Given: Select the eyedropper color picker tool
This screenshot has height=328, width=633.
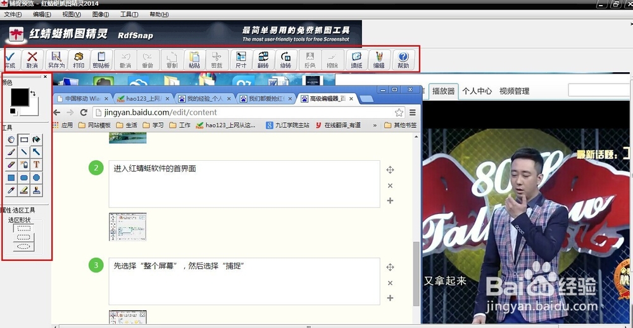Looking at the screenshot, I should click(11, 190).
